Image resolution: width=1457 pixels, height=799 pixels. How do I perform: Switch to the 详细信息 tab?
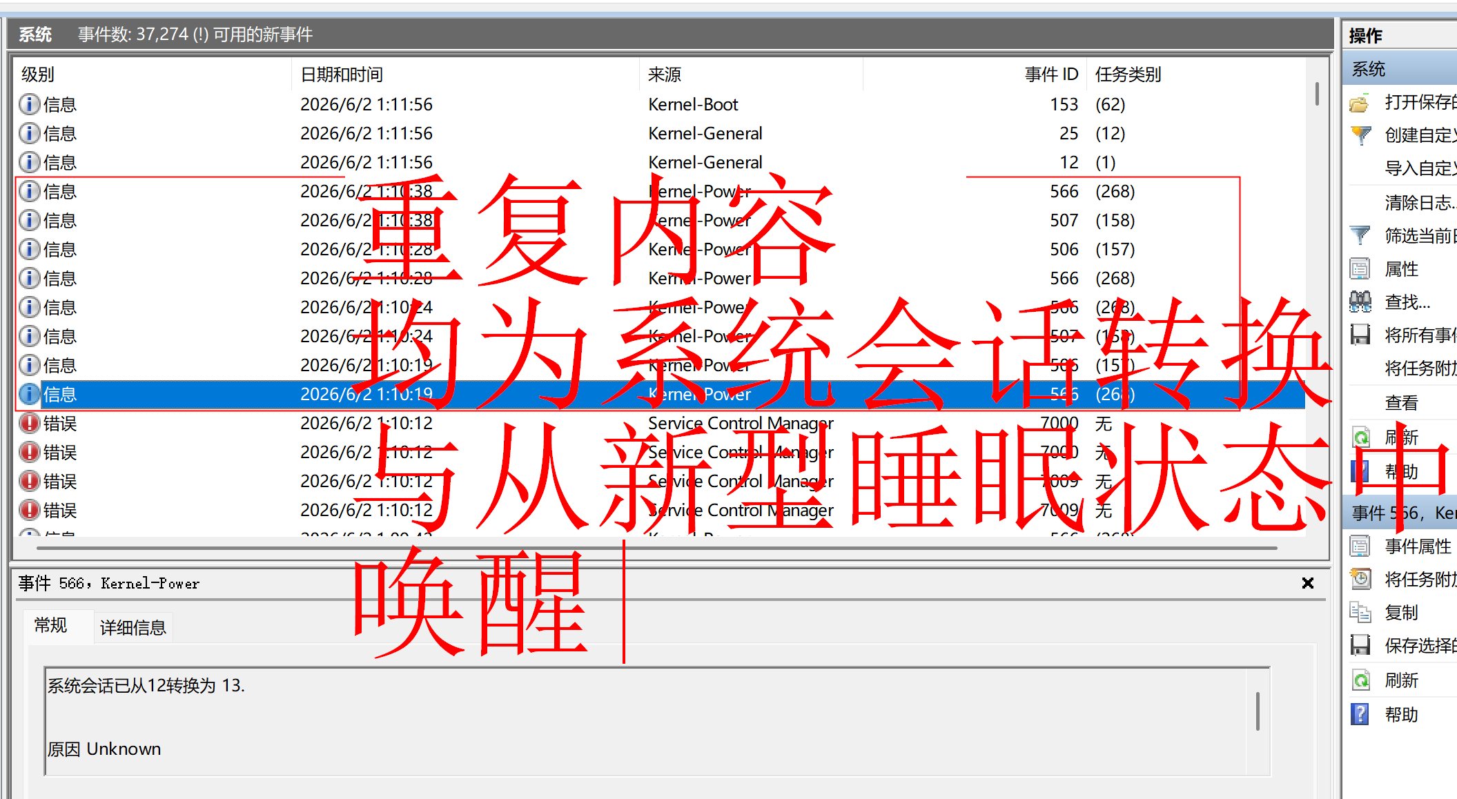click(x=133, y=627)
